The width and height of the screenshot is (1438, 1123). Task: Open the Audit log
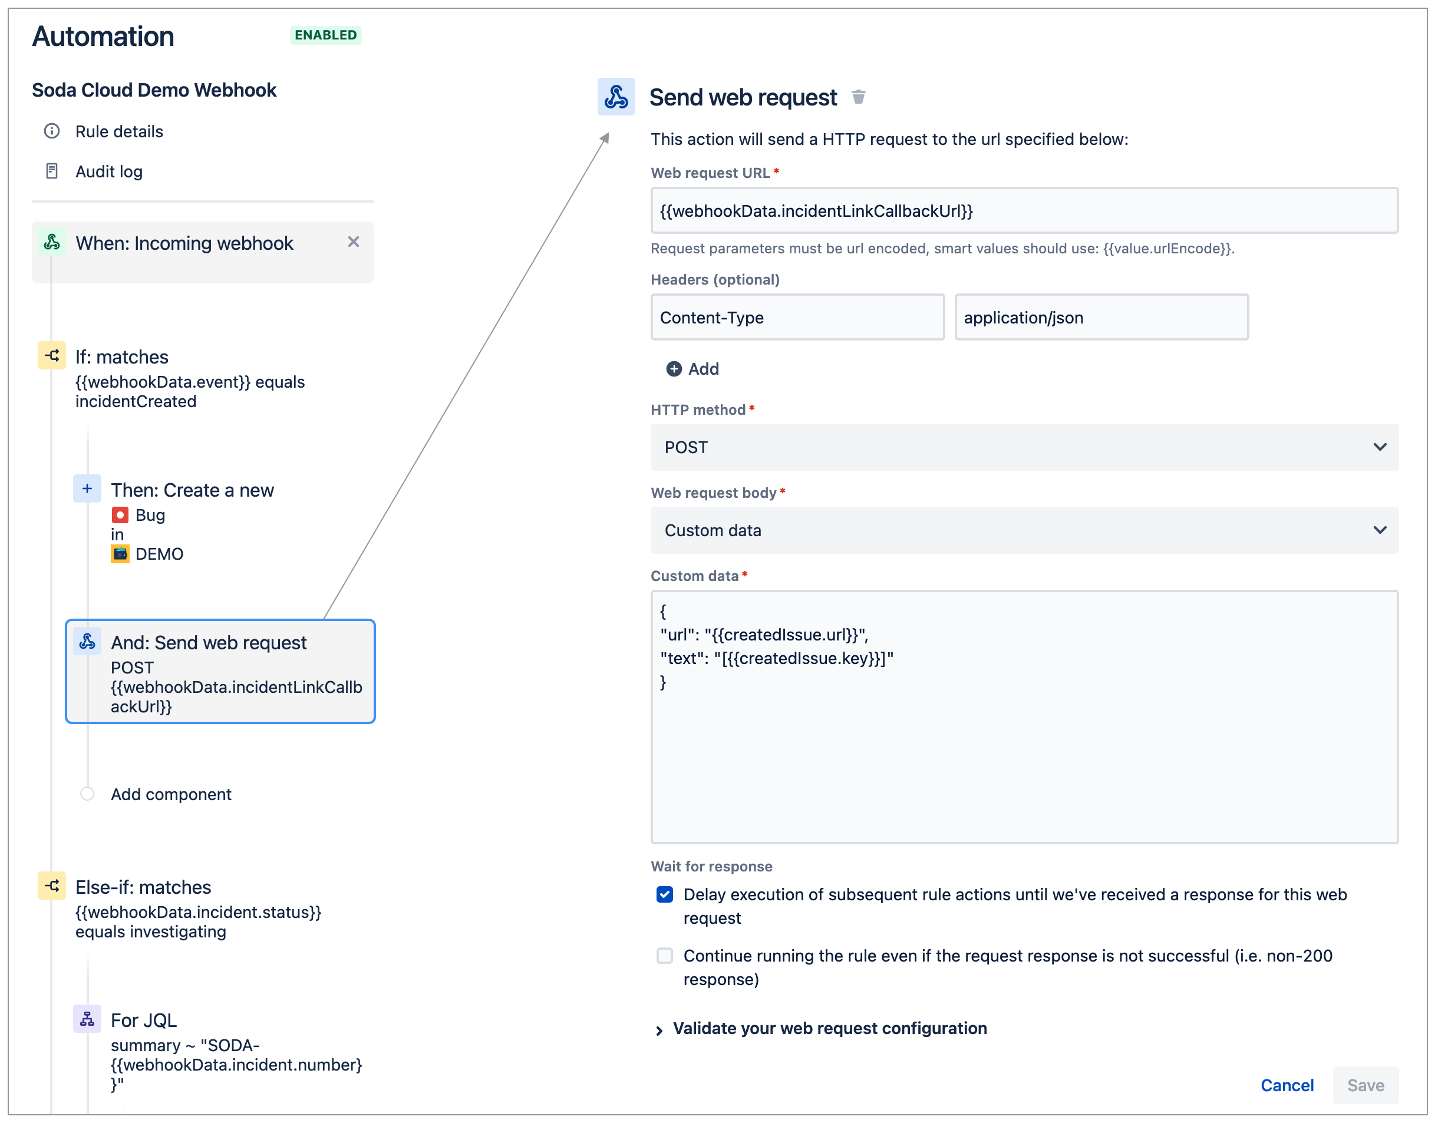click(x=108, y=171)
